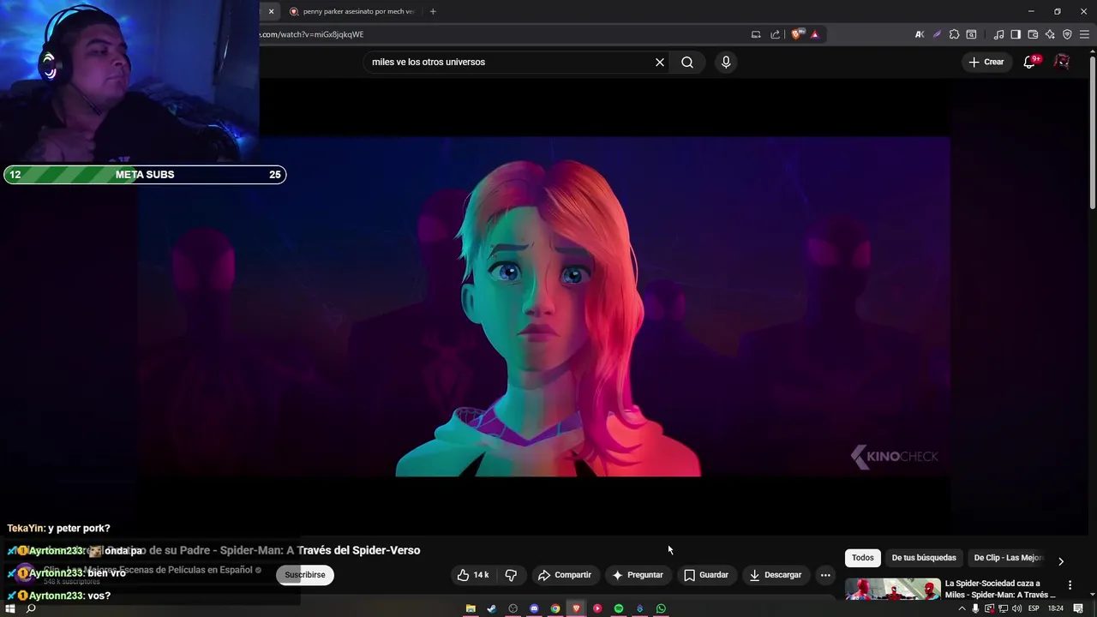Clear the YouTube search box text
Viewport: 1097px width, 617px height.
660,62
